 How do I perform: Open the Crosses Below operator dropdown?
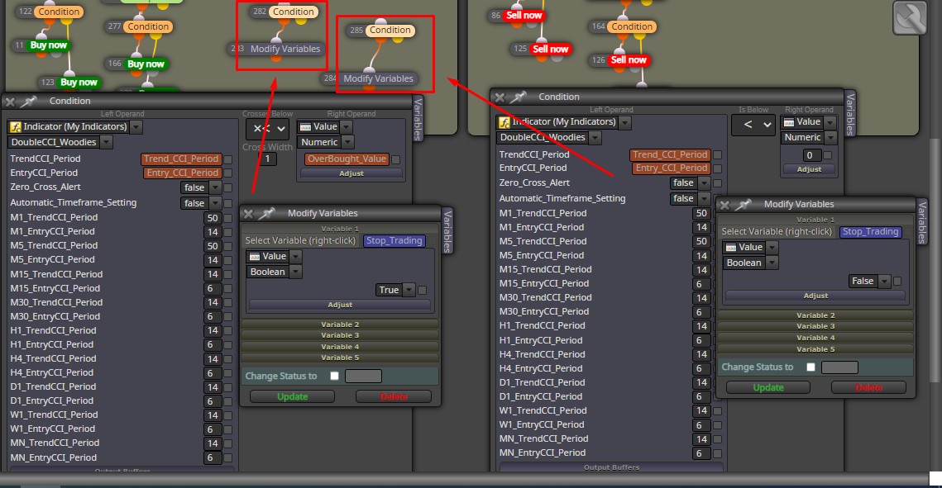(x=269, y=128)
